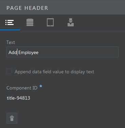Open the user security tab icon
Image resolution: width=125 pixels, height=128 pixels.
point(71,22)
